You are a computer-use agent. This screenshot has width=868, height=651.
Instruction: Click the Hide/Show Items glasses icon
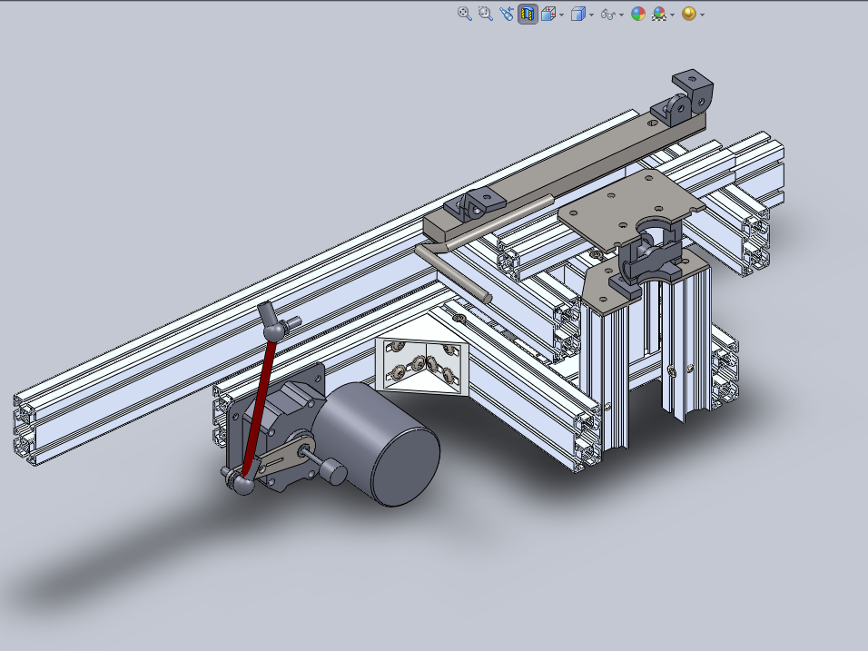(607, 15)
